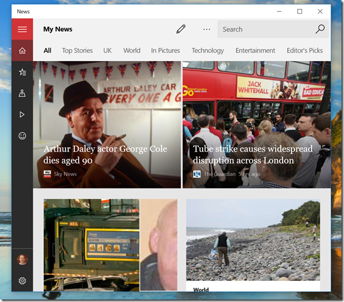The height and width of the screenshot is (302, 344).
Task: Maximize the News window
Action: click(300, 11)
